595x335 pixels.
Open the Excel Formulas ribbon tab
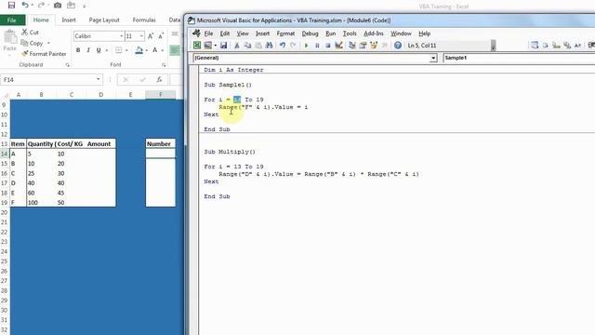tap(144, 20)
